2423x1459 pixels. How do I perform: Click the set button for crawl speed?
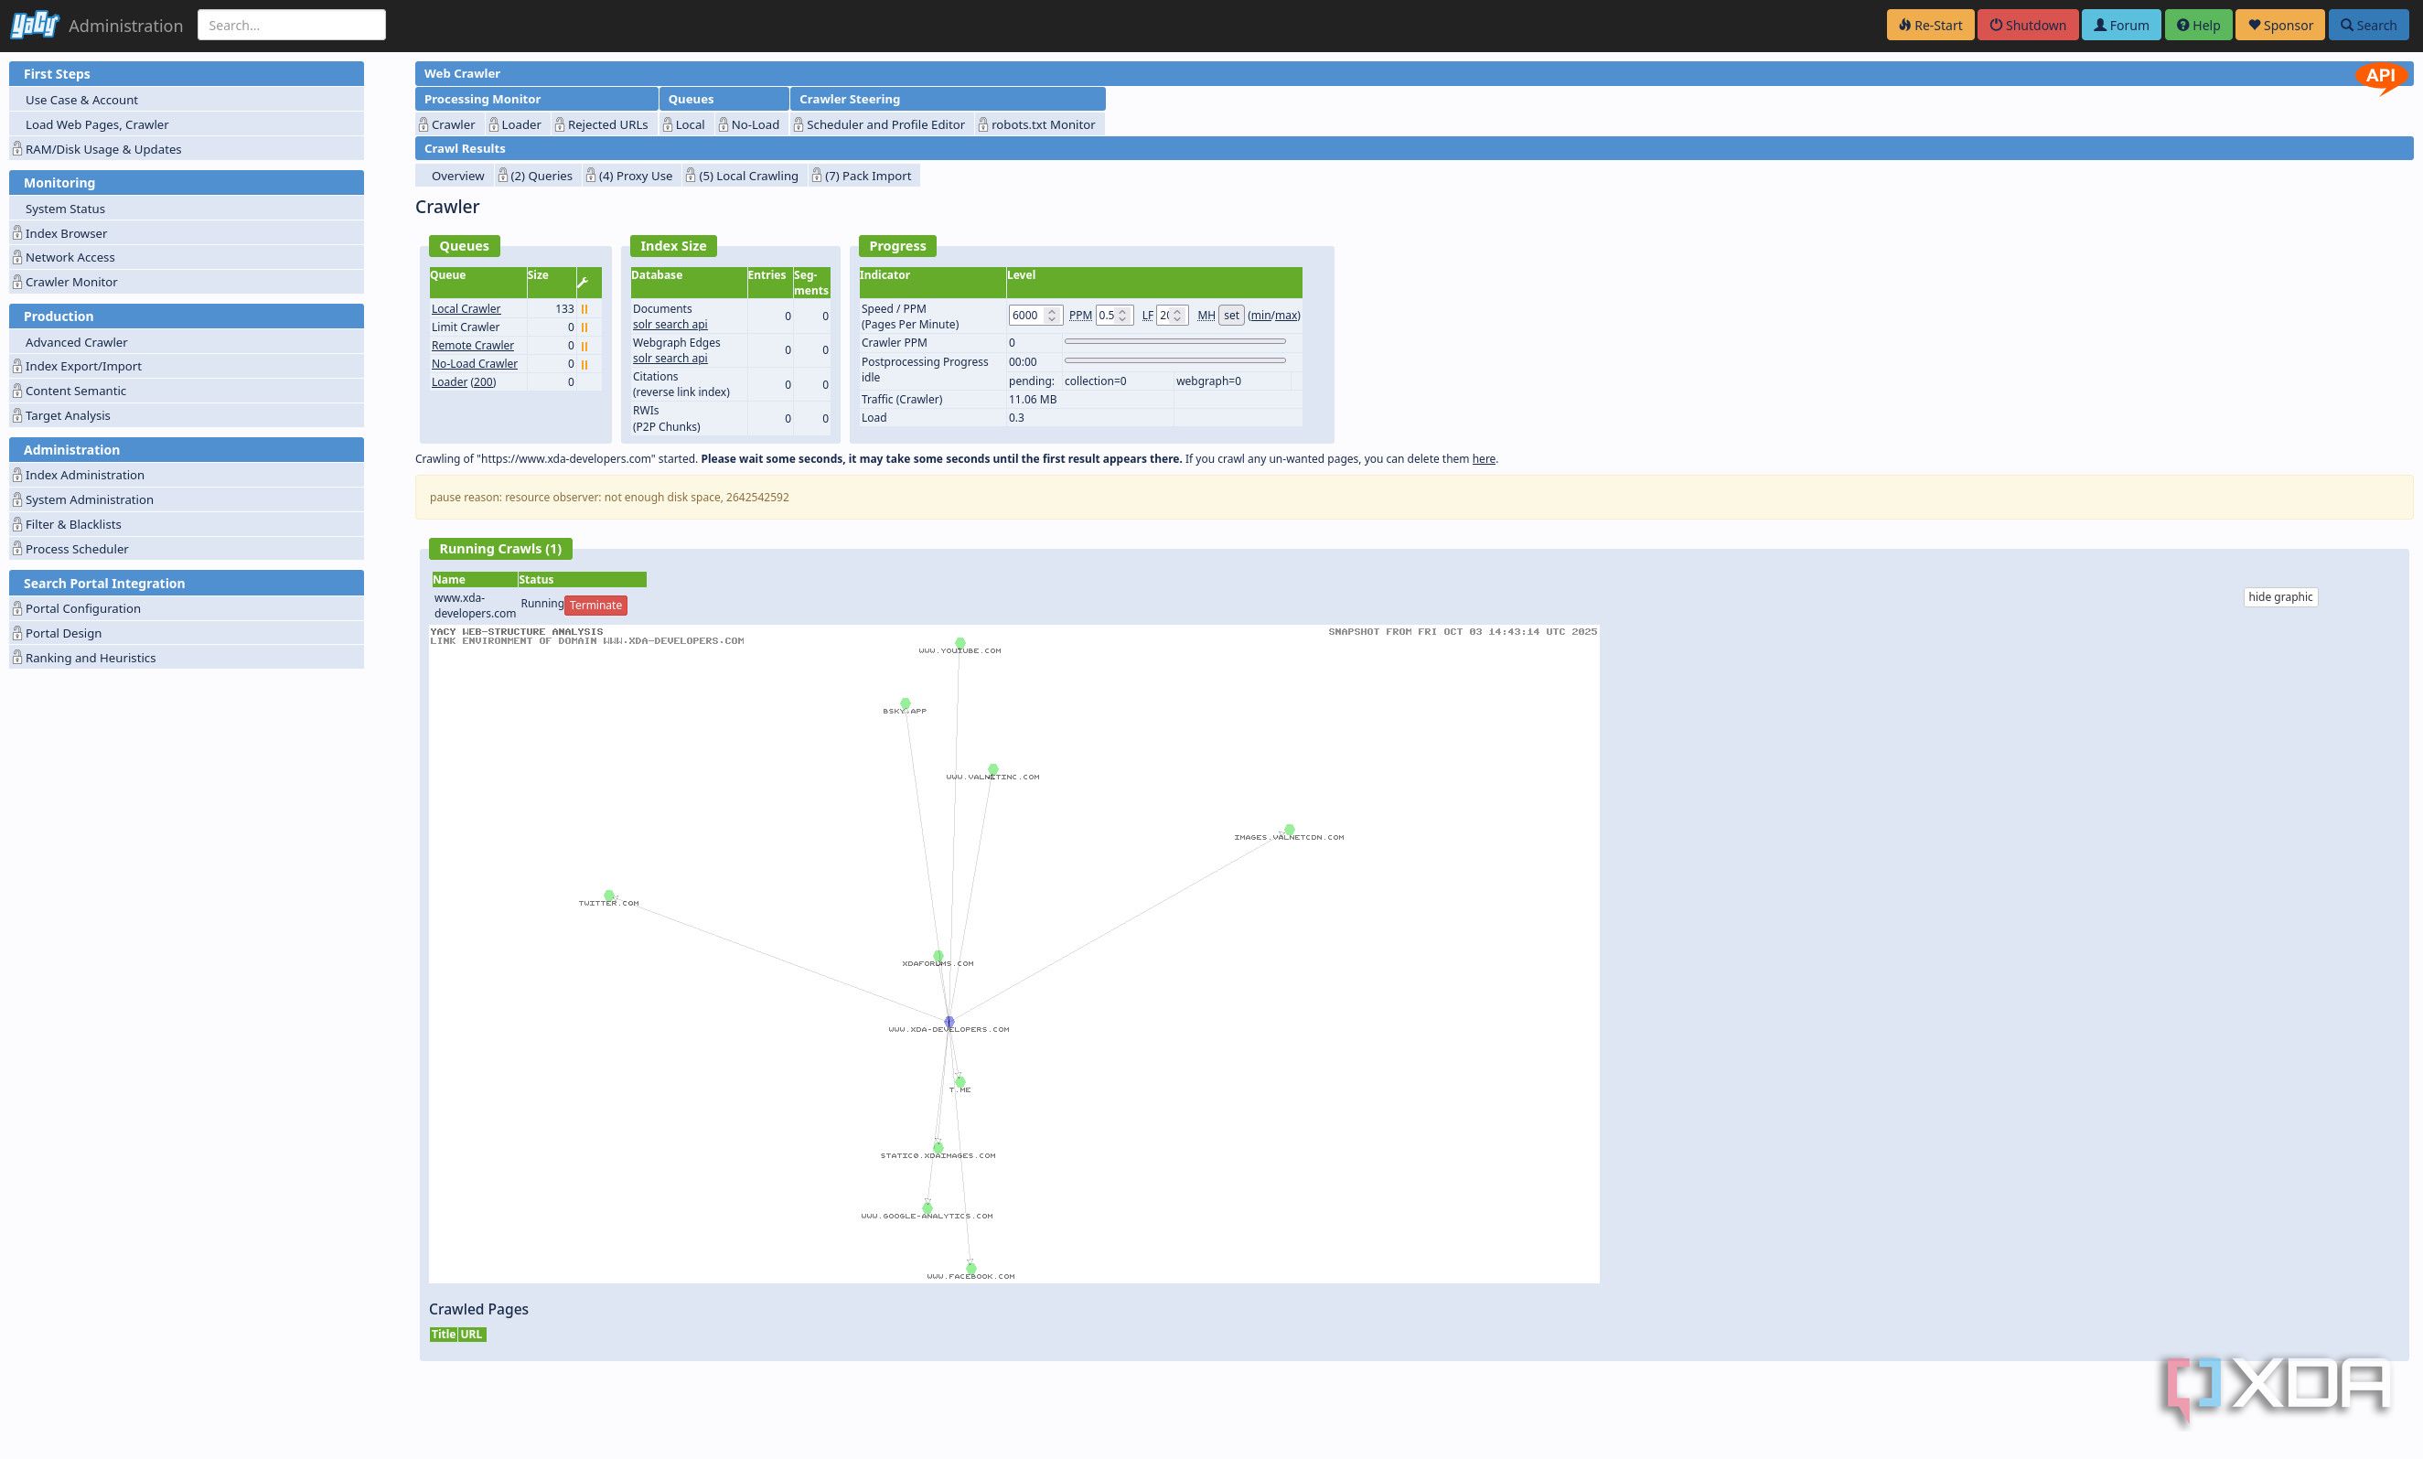pyautogui.click(x=1232, y=316)
